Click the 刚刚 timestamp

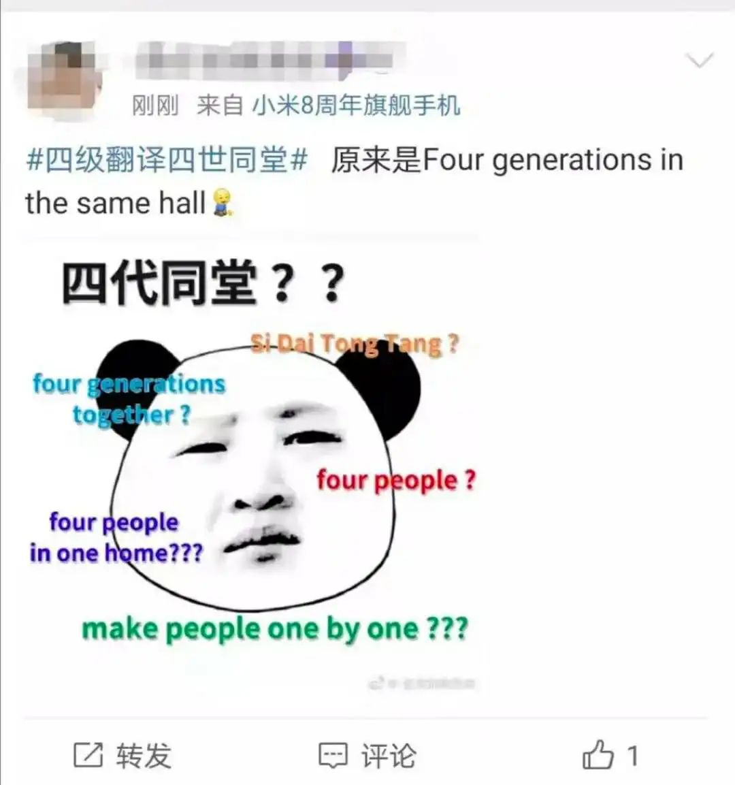155,106
